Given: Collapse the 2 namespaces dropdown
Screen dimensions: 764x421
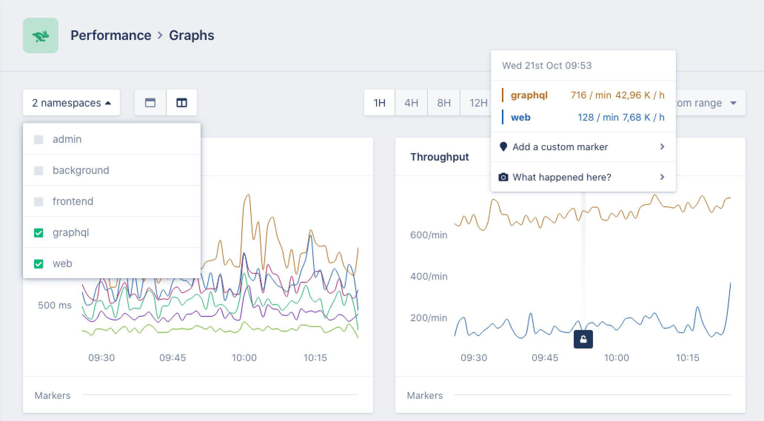Looking at the screenshot, I should click(71, 103).
